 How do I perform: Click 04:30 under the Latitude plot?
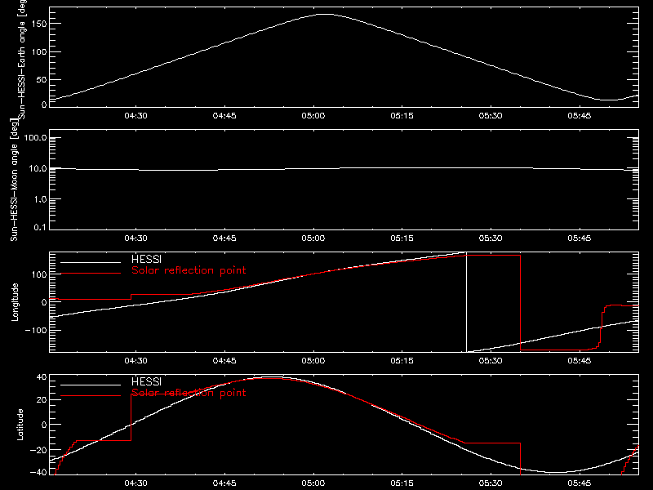135,483
